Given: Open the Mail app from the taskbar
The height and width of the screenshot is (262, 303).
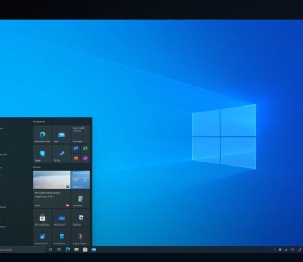Looking at the screenshot, I should click(94, 250).
